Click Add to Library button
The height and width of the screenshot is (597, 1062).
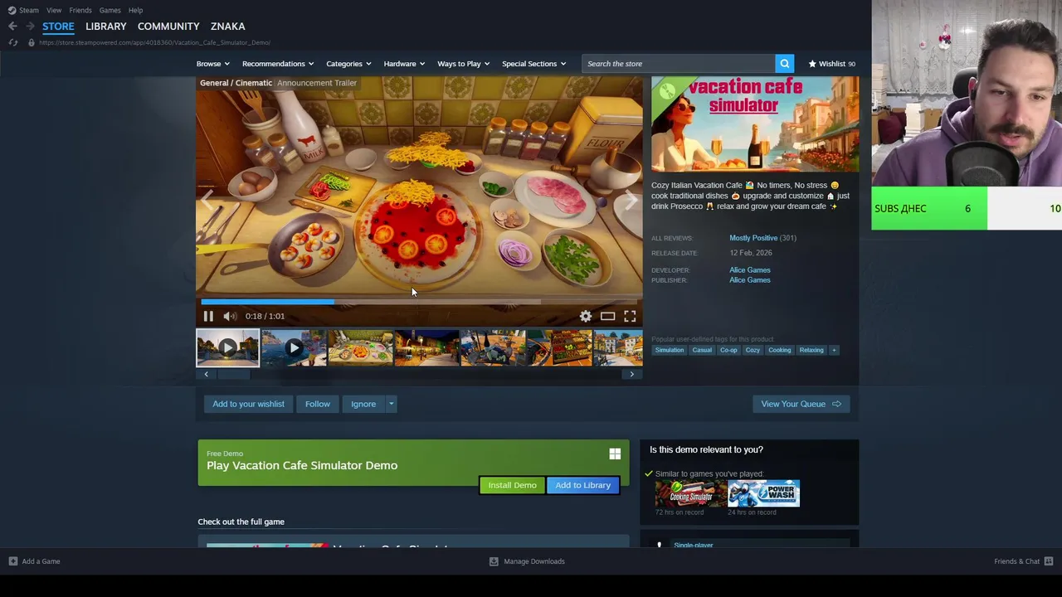[582, 485]
